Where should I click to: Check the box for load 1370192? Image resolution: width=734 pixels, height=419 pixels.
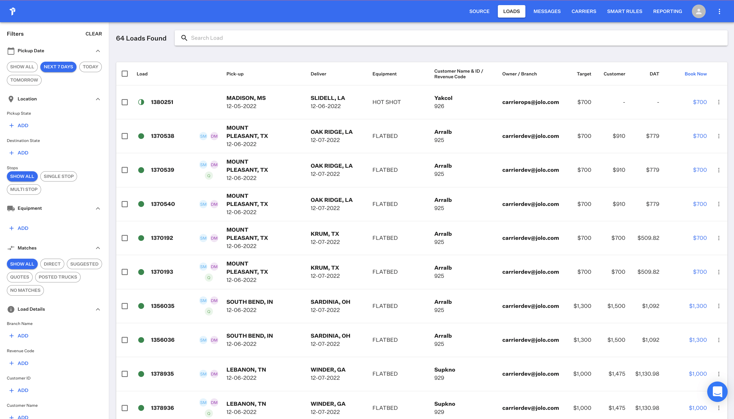(x=125, y=238)
